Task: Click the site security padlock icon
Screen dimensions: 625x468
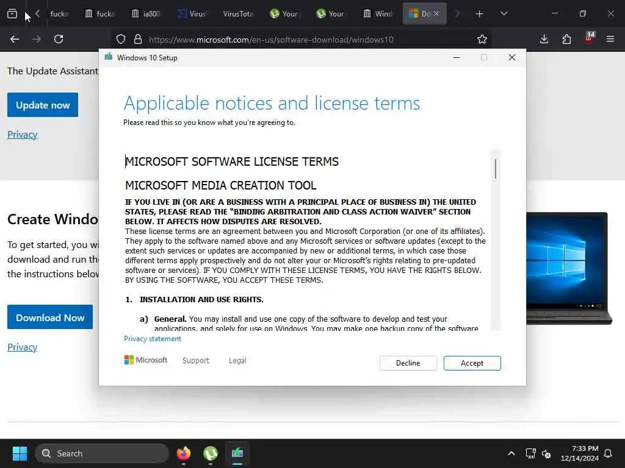Action: pyautogui.click(x=138, y=39)
